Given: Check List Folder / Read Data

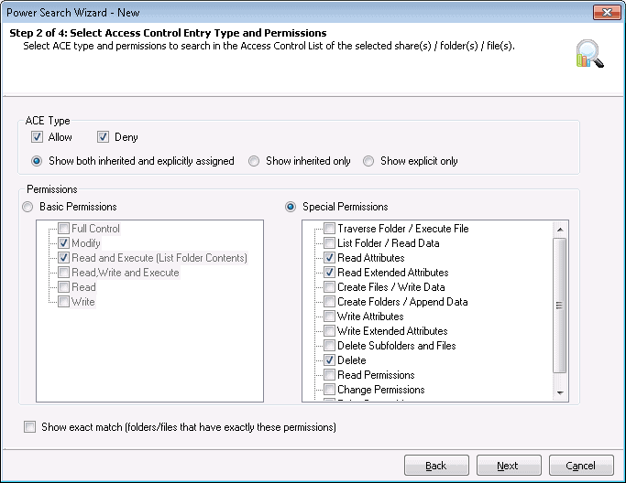Looking at the screenshot, I should (329, 243).
